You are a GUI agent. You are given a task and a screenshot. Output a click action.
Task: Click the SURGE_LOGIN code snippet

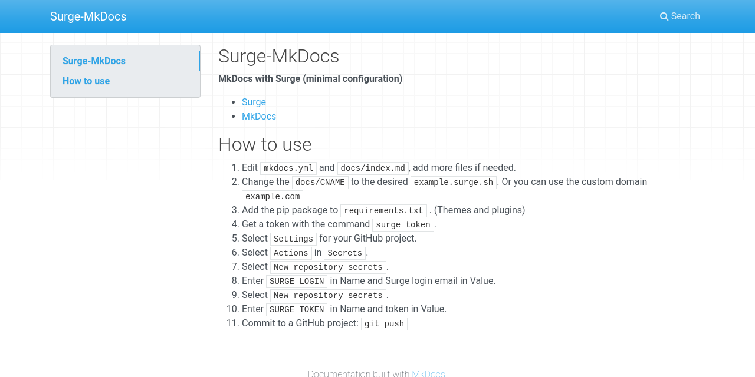[x=297, y=281]
